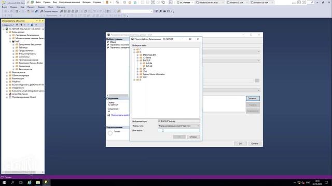Expand the C drive in file tree
The height and width of the screenshot is (186, 332).
[x=134, y=50]
